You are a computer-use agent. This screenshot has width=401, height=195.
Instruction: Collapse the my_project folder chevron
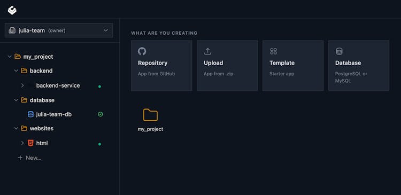pos(10,57)
